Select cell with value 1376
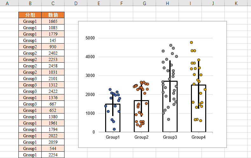Image resolution: width=251 pixels, height=158 pixels. (53, 98)
